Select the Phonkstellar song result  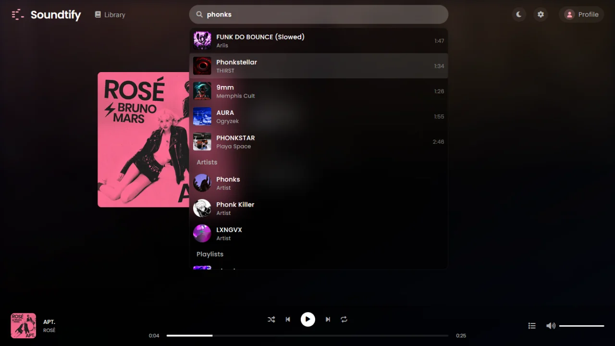click(x=319, y=66)
